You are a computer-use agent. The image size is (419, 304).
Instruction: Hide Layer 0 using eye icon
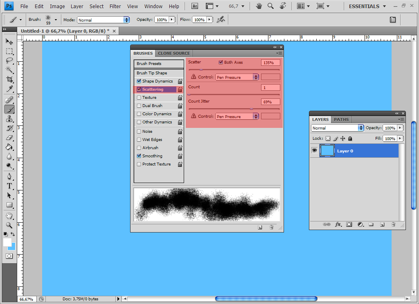(315, 150)
